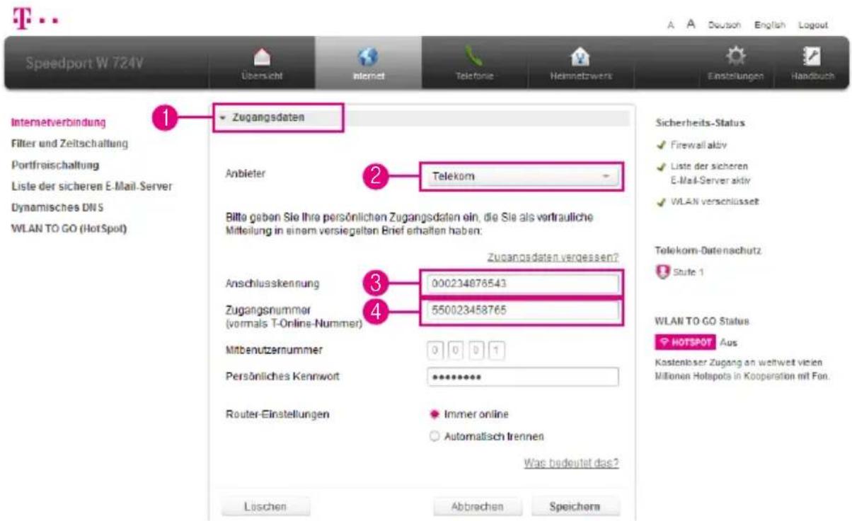Image resolution: width=852 pixels, height=521 pixels.
Task: Click the Speichern button
Action: [x=575, y=506]
